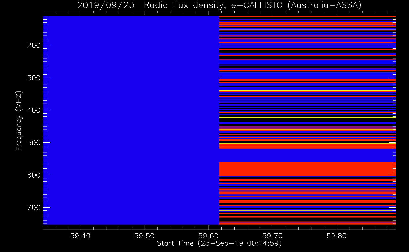Screen dimensions: 409x252
Task: Click the wide red band near 600 MHz
Action: pos(308,169)
